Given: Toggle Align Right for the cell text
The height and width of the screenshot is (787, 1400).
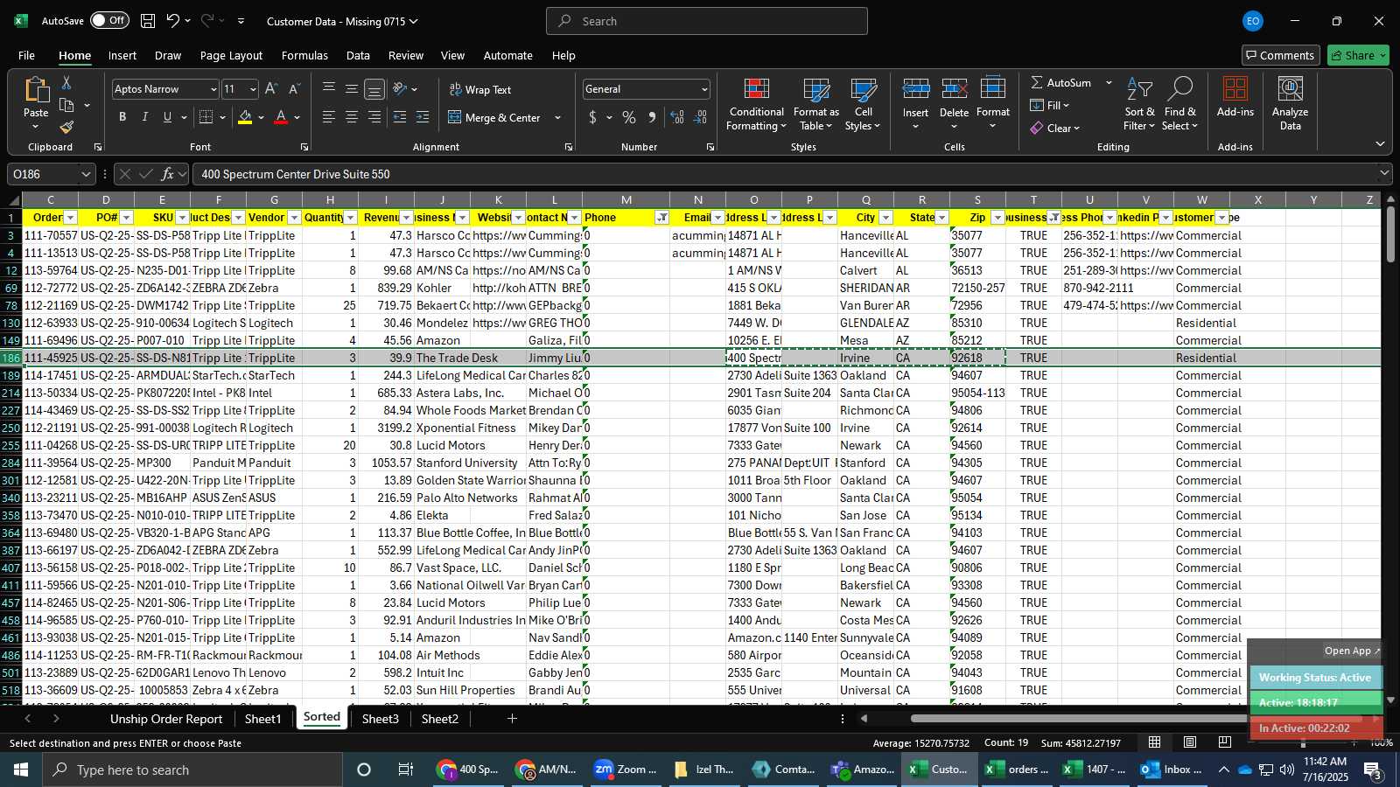Looking at the screenshot, I should 374,117.
